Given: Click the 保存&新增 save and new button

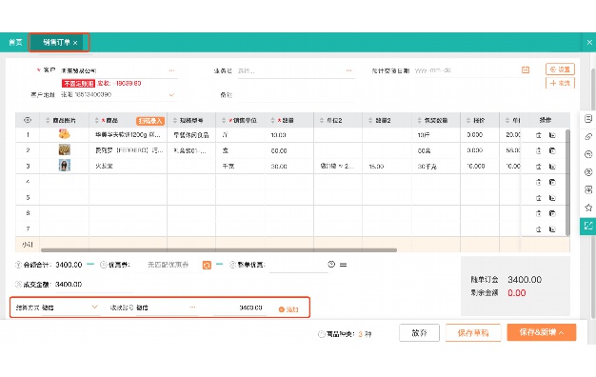Looking at the screenshot, I should coord(542,332).
